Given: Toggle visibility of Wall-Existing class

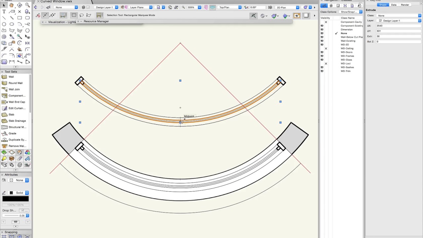Looking at the screenshot, I should pyautogui.click(x=322, y=41).
